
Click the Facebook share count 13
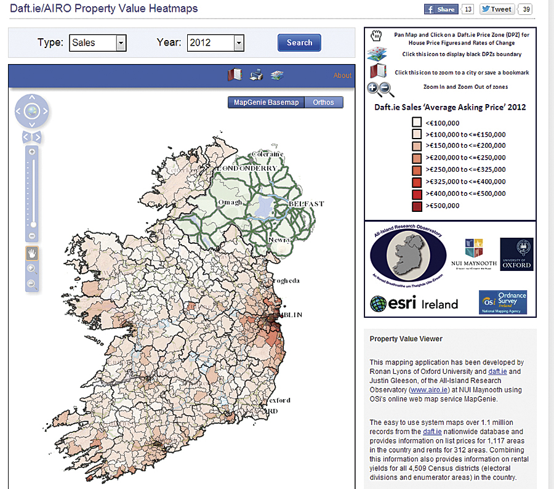pos(468,9)
